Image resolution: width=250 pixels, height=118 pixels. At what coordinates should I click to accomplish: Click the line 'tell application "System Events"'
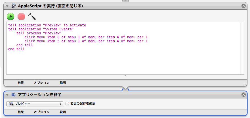(41, 29)
